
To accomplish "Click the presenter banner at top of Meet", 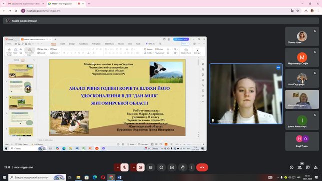I will [x=161, y=21].
